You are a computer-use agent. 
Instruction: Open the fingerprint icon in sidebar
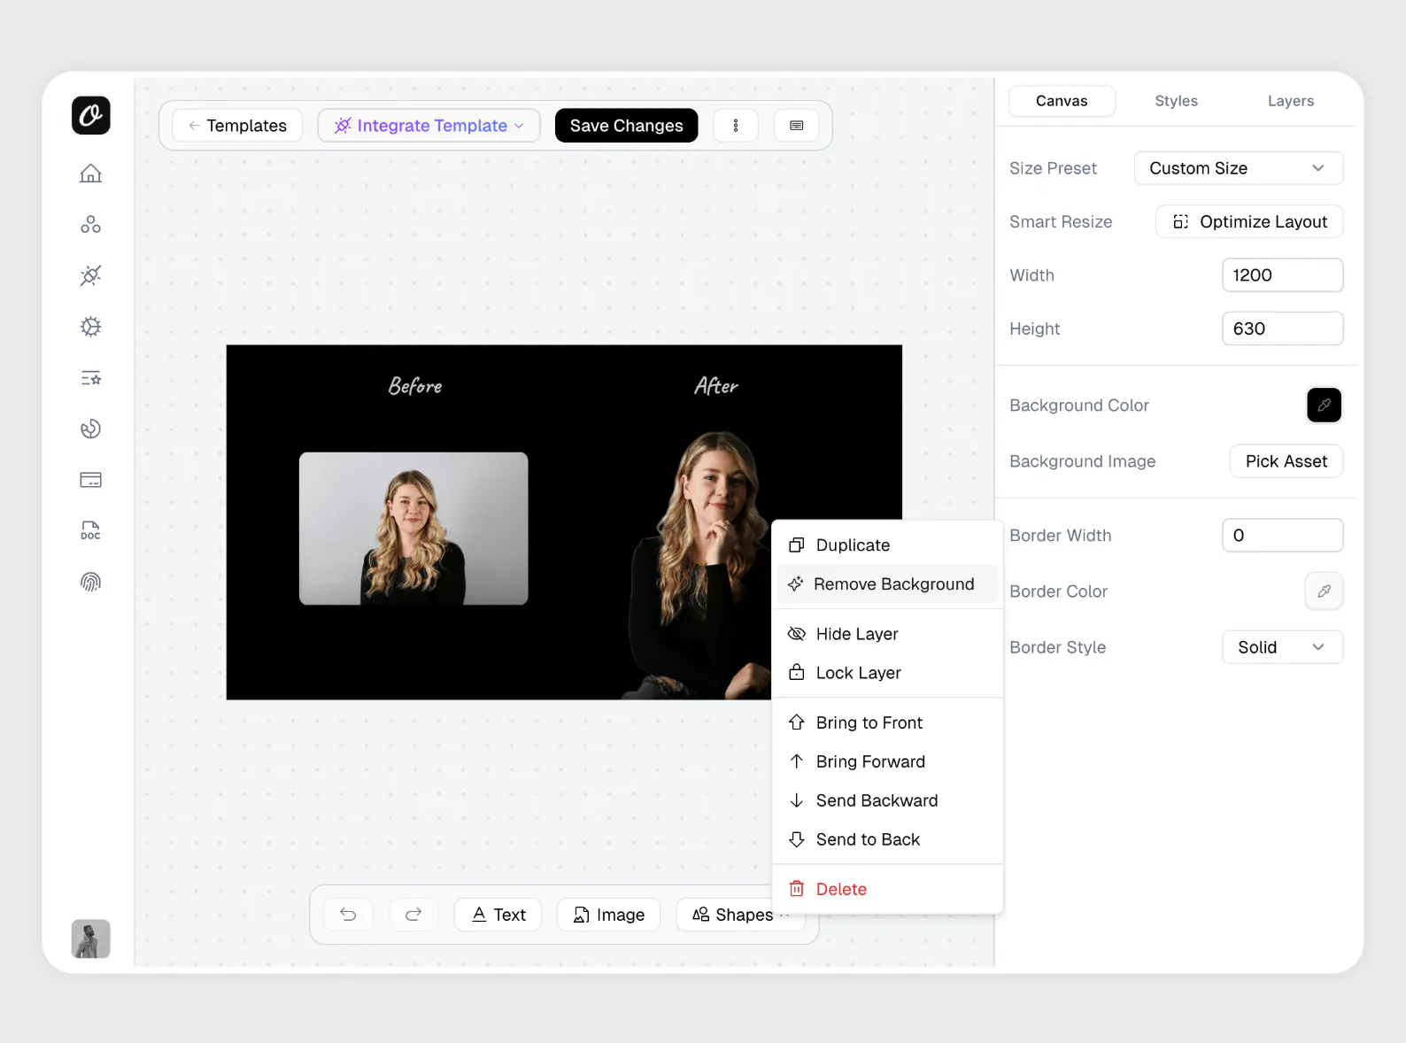point(91,582)
